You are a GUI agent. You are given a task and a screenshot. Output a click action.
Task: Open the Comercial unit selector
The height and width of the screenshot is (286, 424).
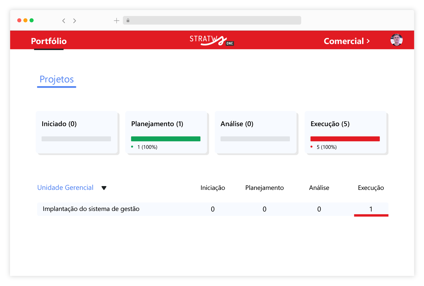pyautogui.click(x=346, y=41)
